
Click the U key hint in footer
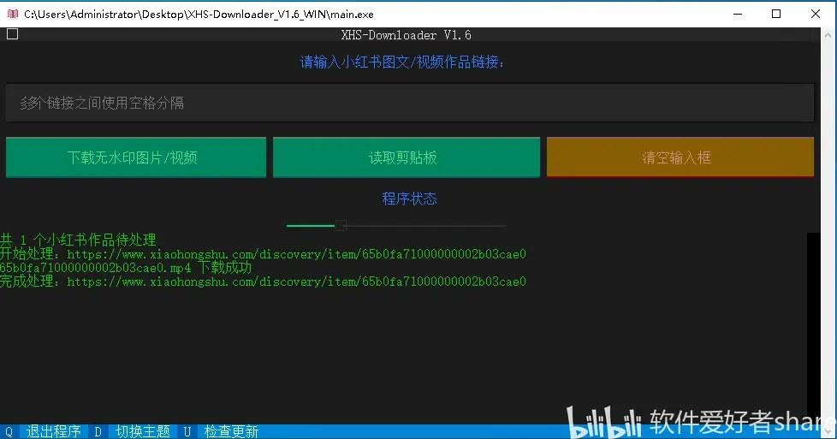point(187,431)
